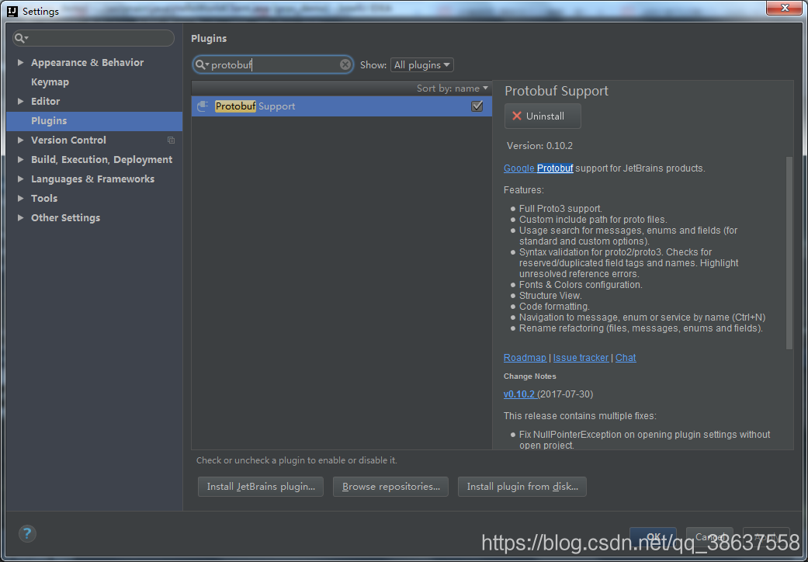Image resolution: width=808 pixels, height=562 pixels.
Task: Expand Languages & Frameworks node
Action: [x=21, y=179]
